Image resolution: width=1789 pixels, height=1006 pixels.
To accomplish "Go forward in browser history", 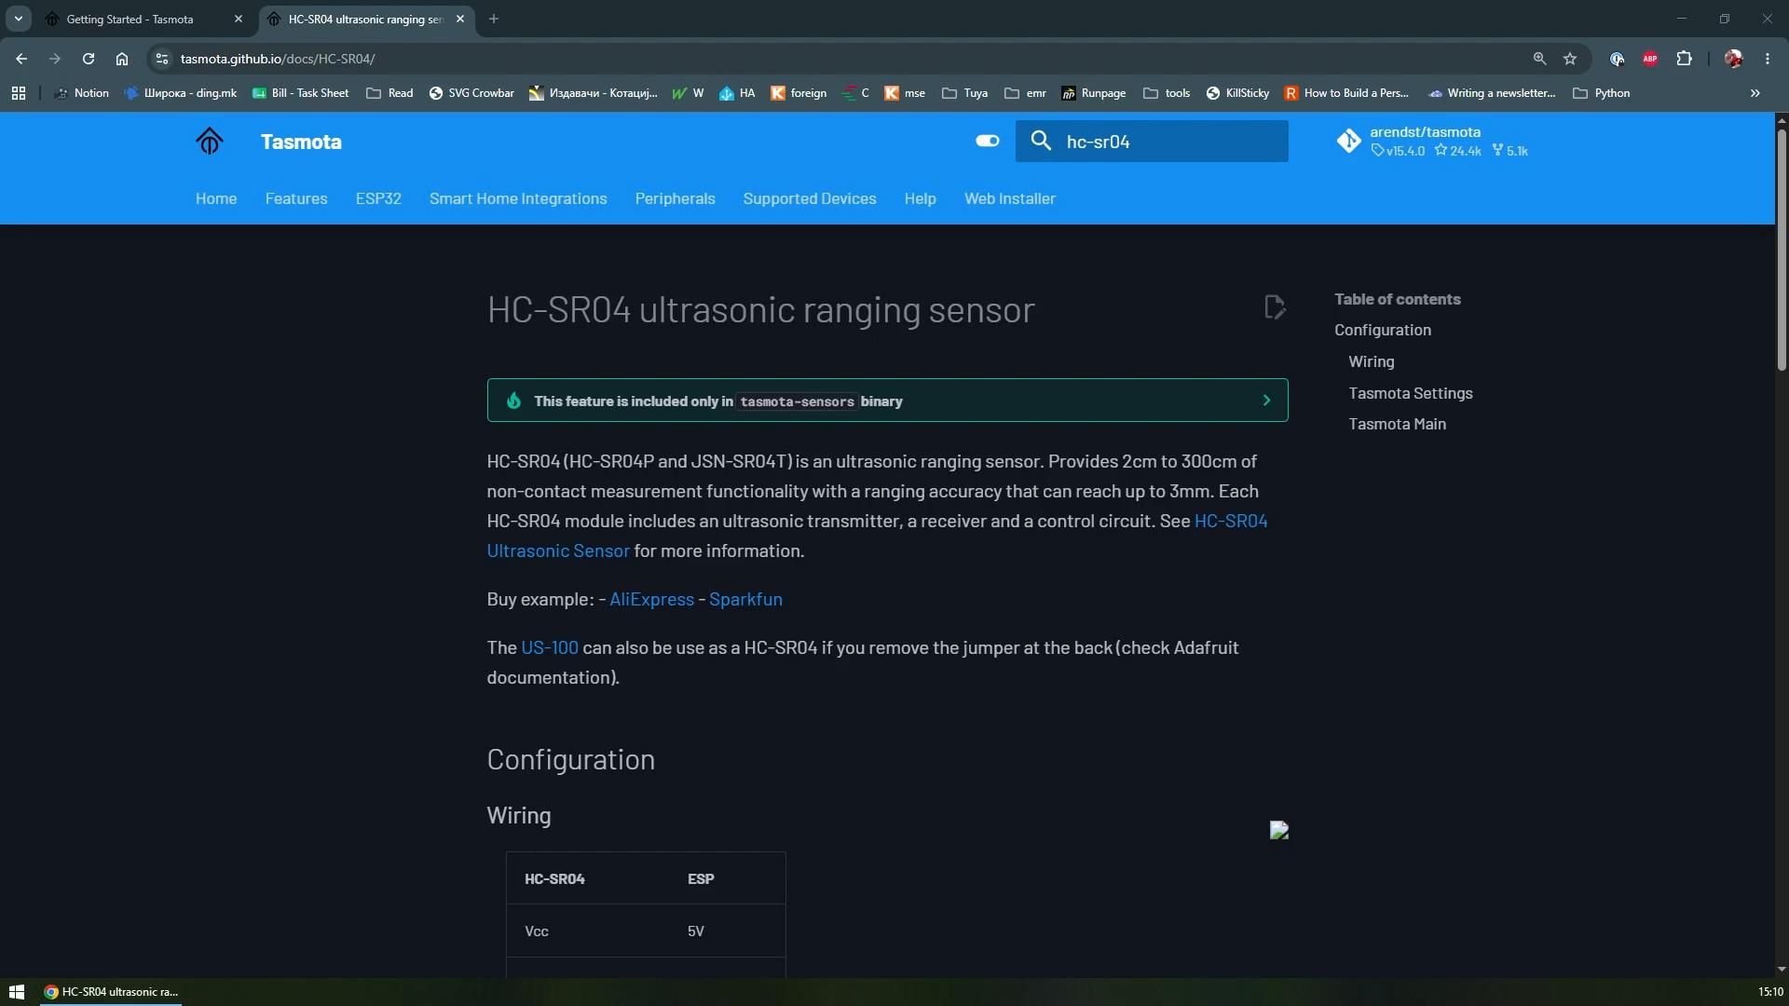I will pyautogui.click(x=55, y=59).
